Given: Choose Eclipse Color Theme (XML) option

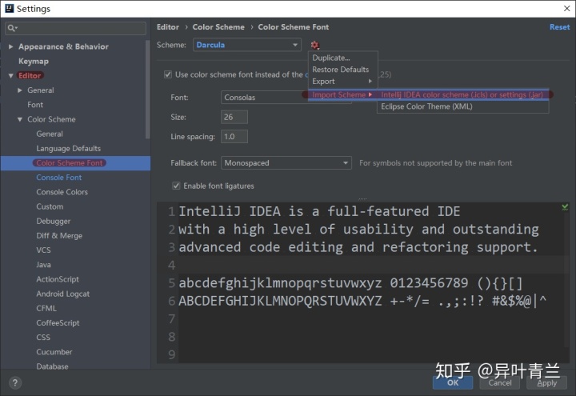Looking at the screenshot, I should [463, 106].
